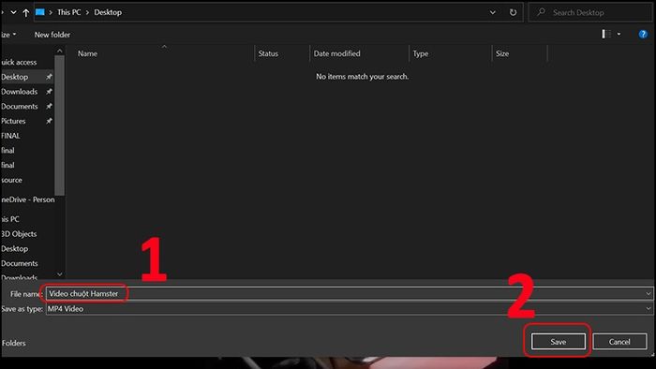This screenshot has height=369, width=656.
Task: Open Documents listed under This PC
Action: click(x=20, y=263)
